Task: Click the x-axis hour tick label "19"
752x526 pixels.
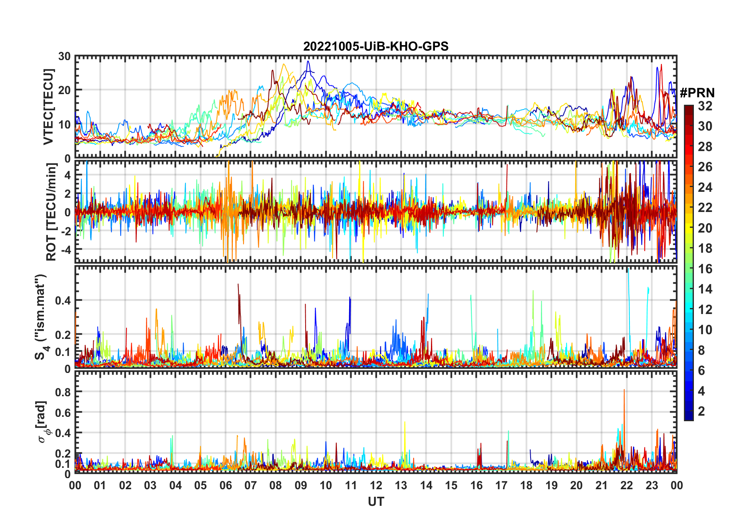Action: pos(552,486)
